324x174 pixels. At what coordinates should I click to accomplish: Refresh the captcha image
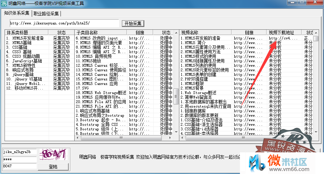(53, 154)
